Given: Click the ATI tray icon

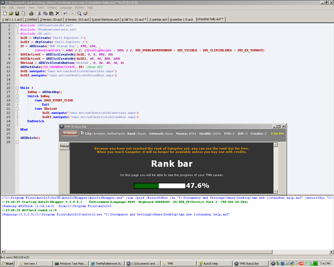Looking at the screenshot, I should (x=301, y=264).
